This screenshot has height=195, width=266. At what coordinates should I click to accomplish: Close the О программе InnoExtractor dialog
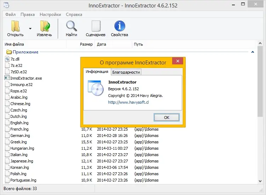pos(177,61)
